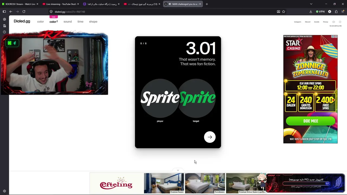Click the 5 / 5 round counter
This screenshot has height=195, width=347.
(143, 43)
